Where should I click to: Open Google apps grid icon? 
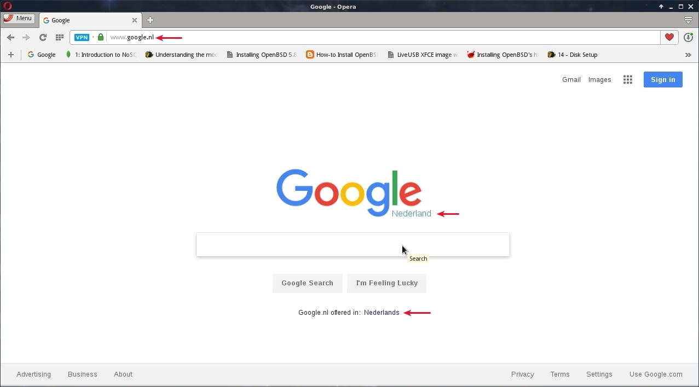[x=628, y=80]
